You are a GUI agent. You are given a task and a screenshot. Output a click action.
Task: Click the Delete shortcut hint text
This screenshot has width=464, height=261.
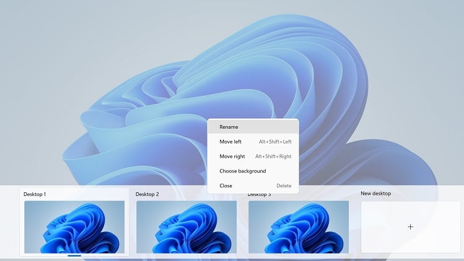tap(284, 186)
